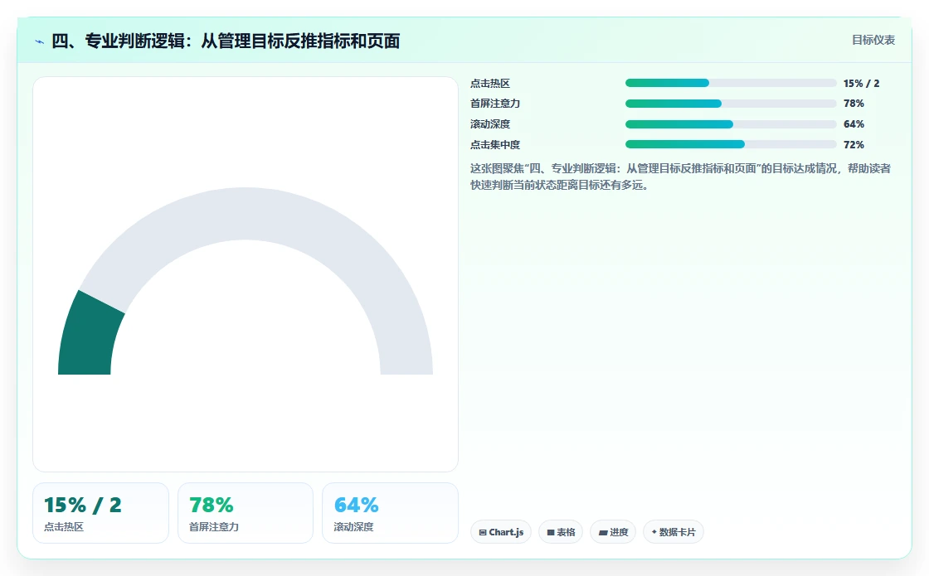Select the 64% 滚动深度 data card

pyautogui.click(x=390, y=513)
